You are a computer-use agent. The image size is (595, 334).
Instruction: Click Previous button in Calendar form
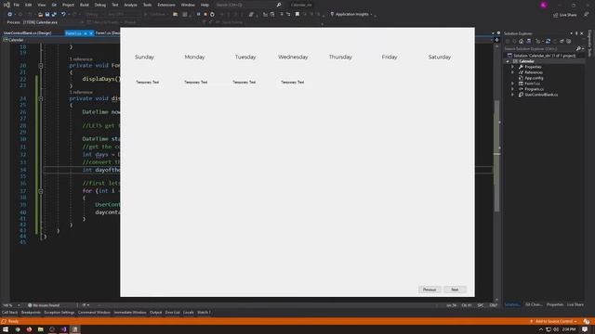[x=430, y=289]
